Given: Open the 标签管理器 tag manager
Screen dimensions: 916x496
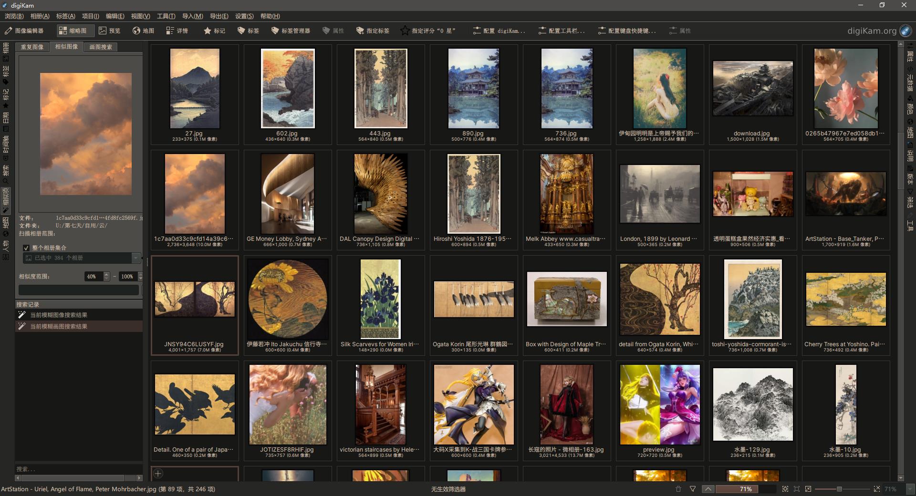Looking at the screenshot, I should [x=291, y=31].
